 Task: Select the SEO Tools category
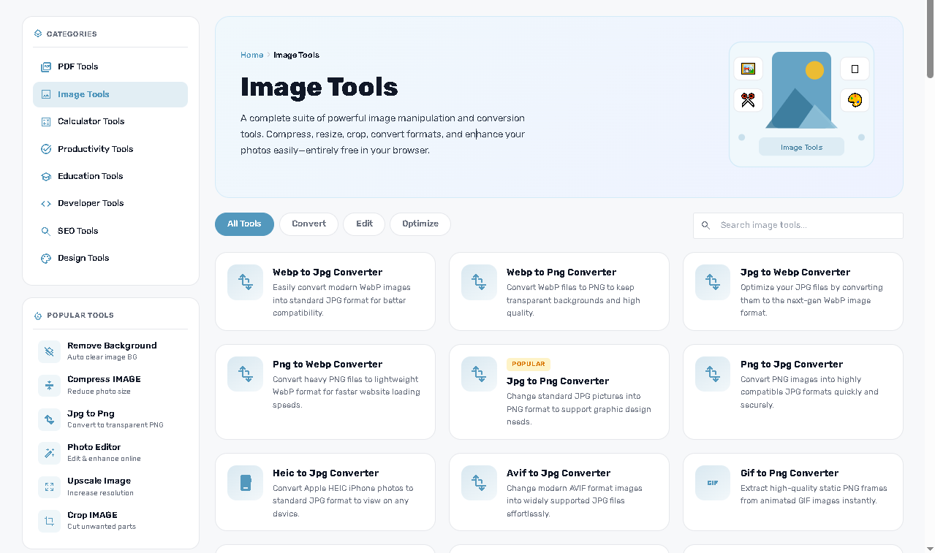[x=77, y=231]
